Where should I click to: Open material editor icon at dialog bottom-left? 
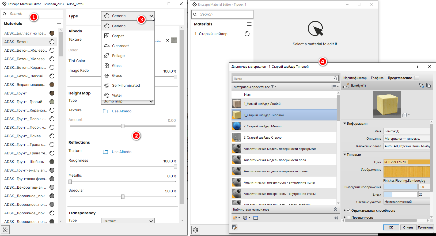click(234, 227)
